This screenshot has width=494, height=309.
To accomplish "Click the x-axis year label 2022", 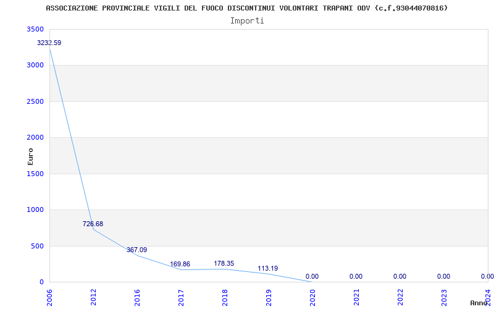I will click(x=400, y=297).
